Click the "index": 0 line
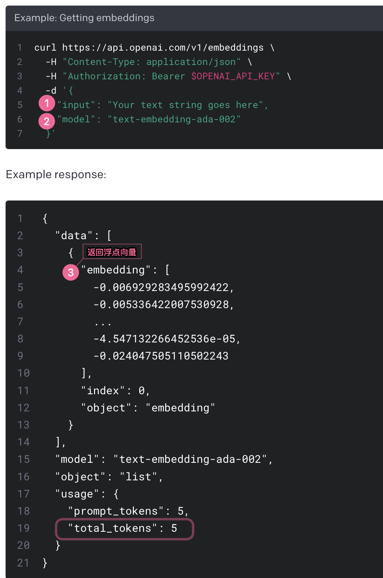Image resolution: width=383 pixels, height=578 pixels. point(116,391)
